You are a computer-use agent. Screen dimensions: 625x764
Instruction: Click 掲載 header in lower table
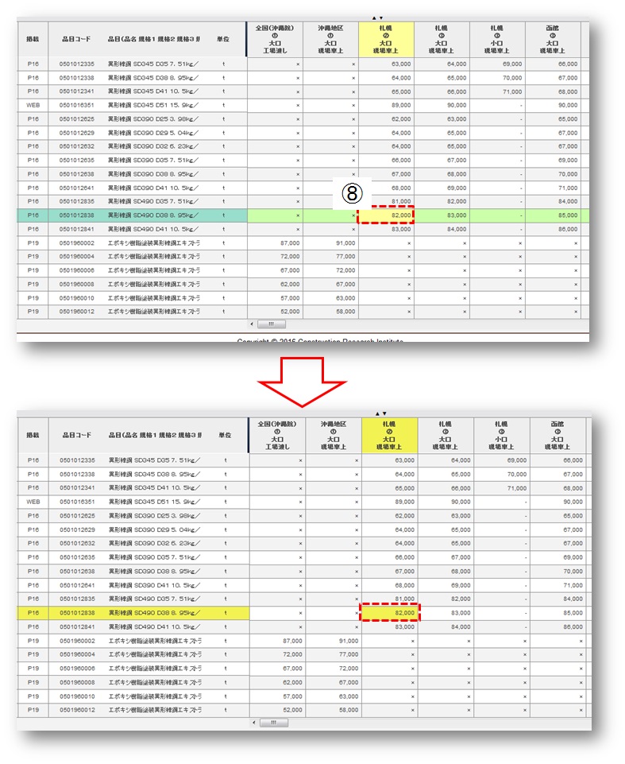[x=33, y=435]
